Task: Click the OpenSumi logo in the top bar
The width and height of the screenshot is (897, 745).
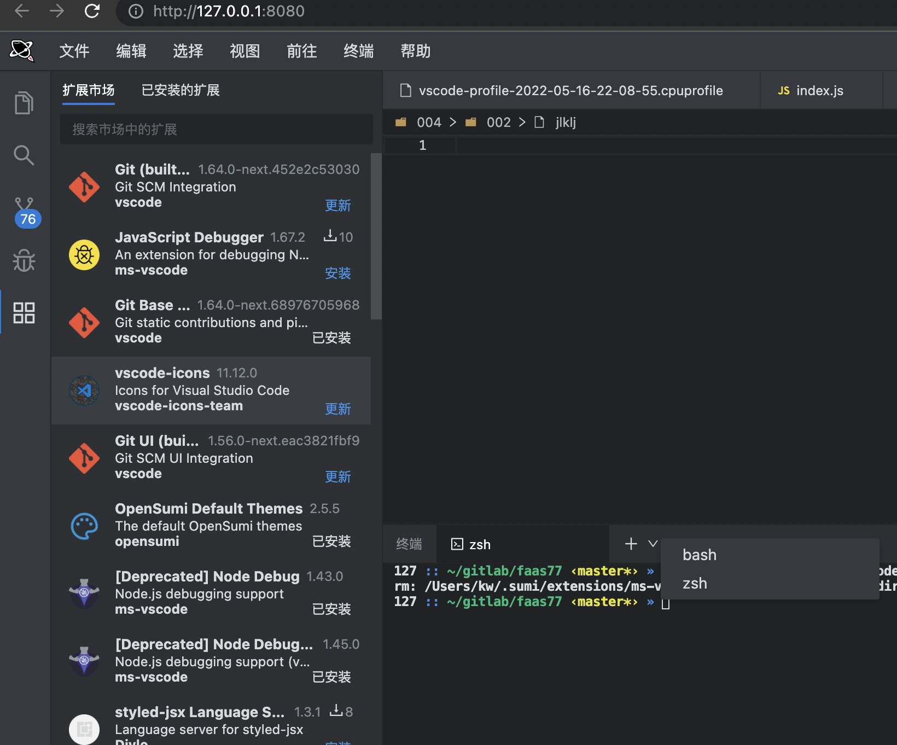Action: click(22, 50)
